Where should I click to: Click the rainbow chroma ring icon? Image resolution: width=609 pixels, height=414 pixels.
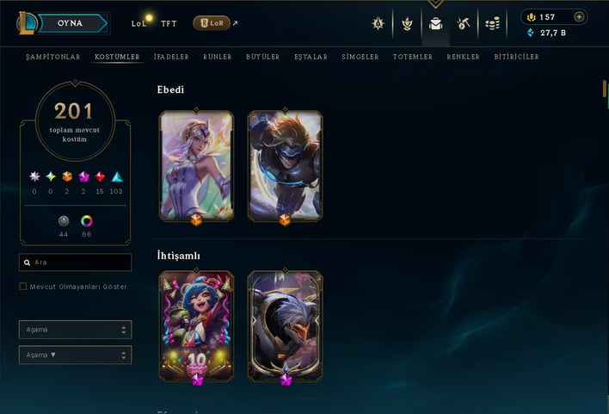[87, 221]
